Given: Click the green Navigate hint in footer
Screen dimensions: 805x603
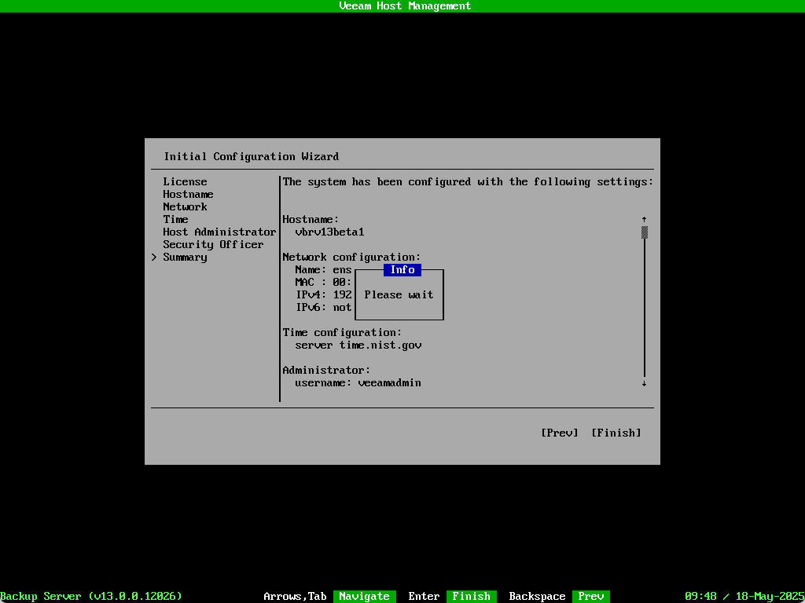Looking at the screenshot, I should tap(364, 596).
